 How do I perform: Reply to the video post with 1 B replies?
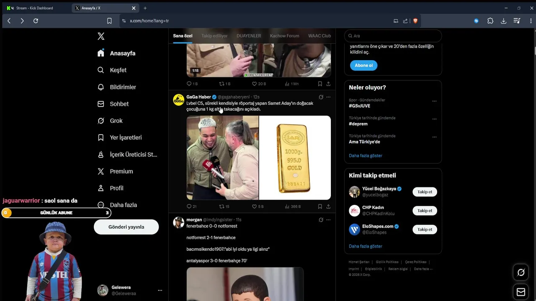click(192, 84)
